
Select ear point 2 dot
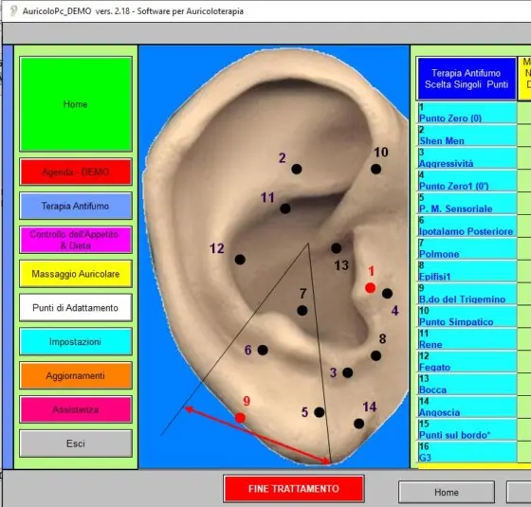tap(296, 169)
